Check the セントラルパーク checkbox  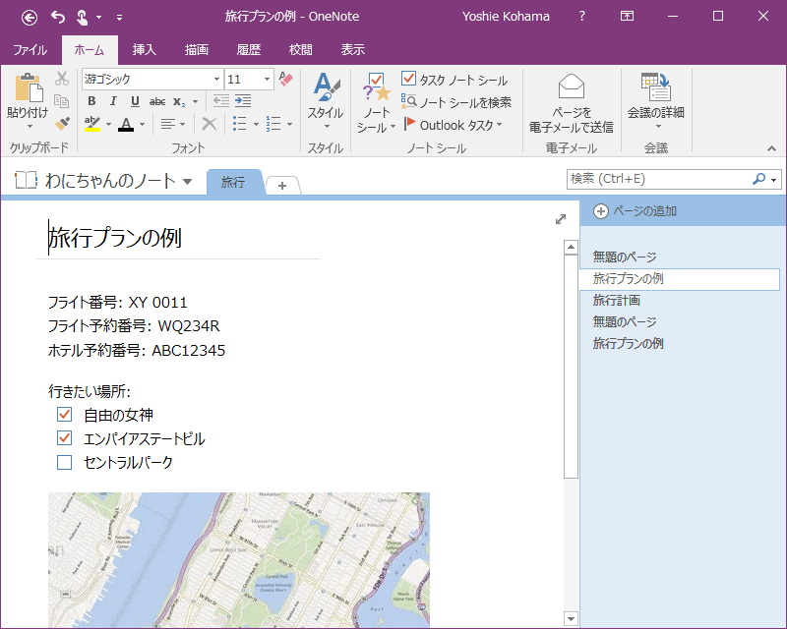coord(65,462)
